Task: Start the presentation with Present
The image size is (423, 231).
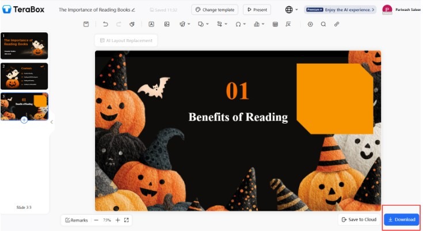Action: pos(257,10)
